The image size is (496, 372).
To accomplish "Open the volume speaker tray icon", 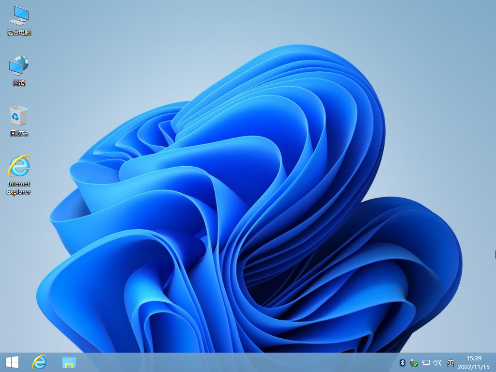I will pyautogui.click(x=437, y=363).
